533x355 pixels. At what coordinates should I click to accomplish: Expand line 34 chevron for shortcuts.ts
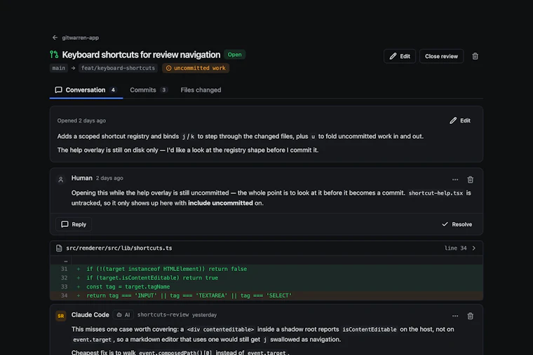pyautogui.click(x=474, y=248)
